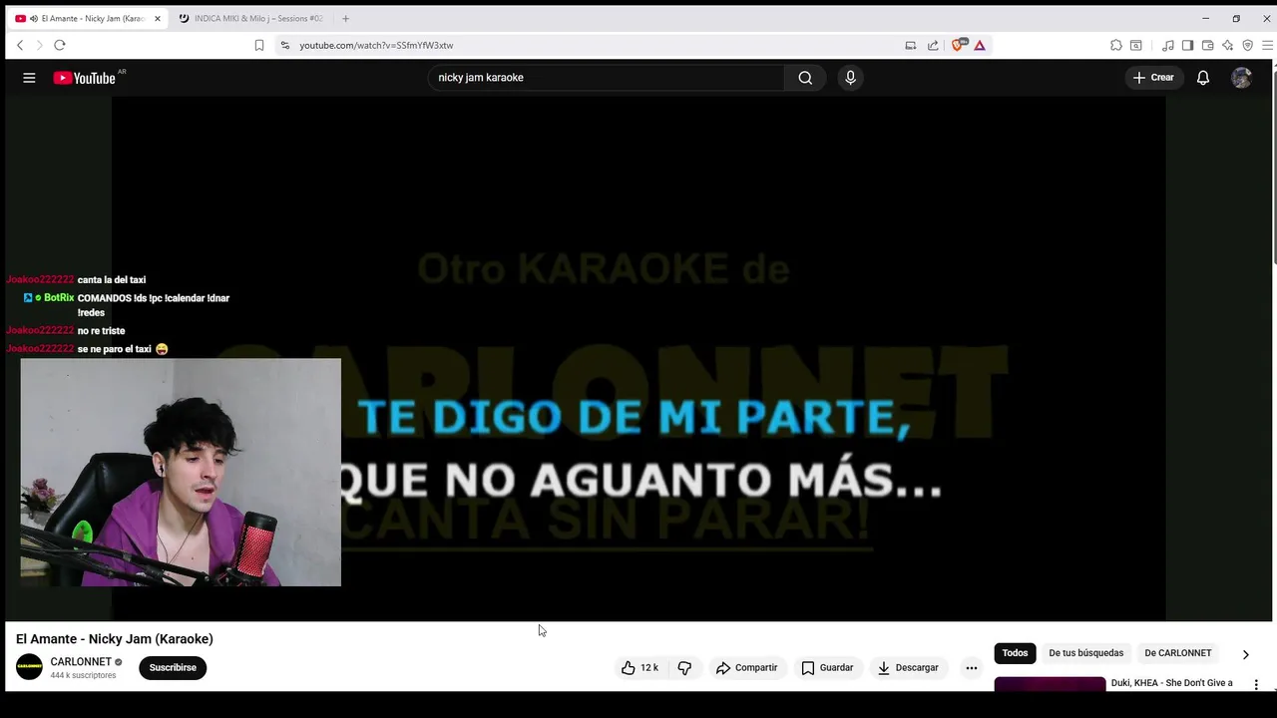
Task: Click the search magnifier button
Action: click(x=805, y=78)
